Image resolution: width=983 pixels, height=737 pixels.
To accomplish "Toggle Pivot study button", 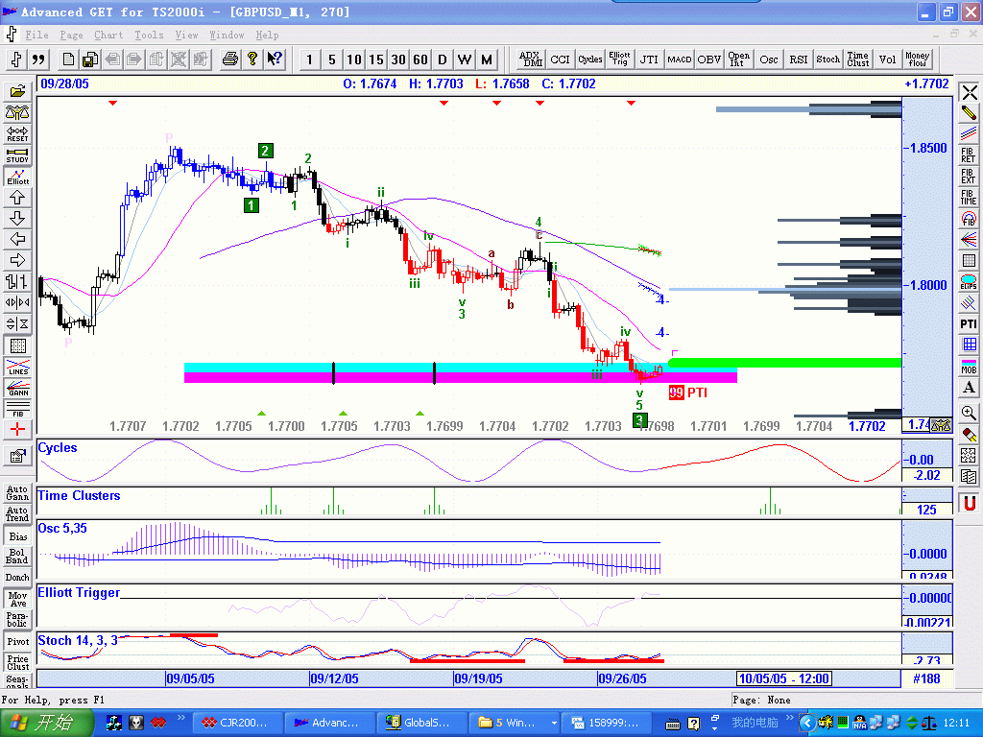I will pyautogui.click(x=17, y=641).
